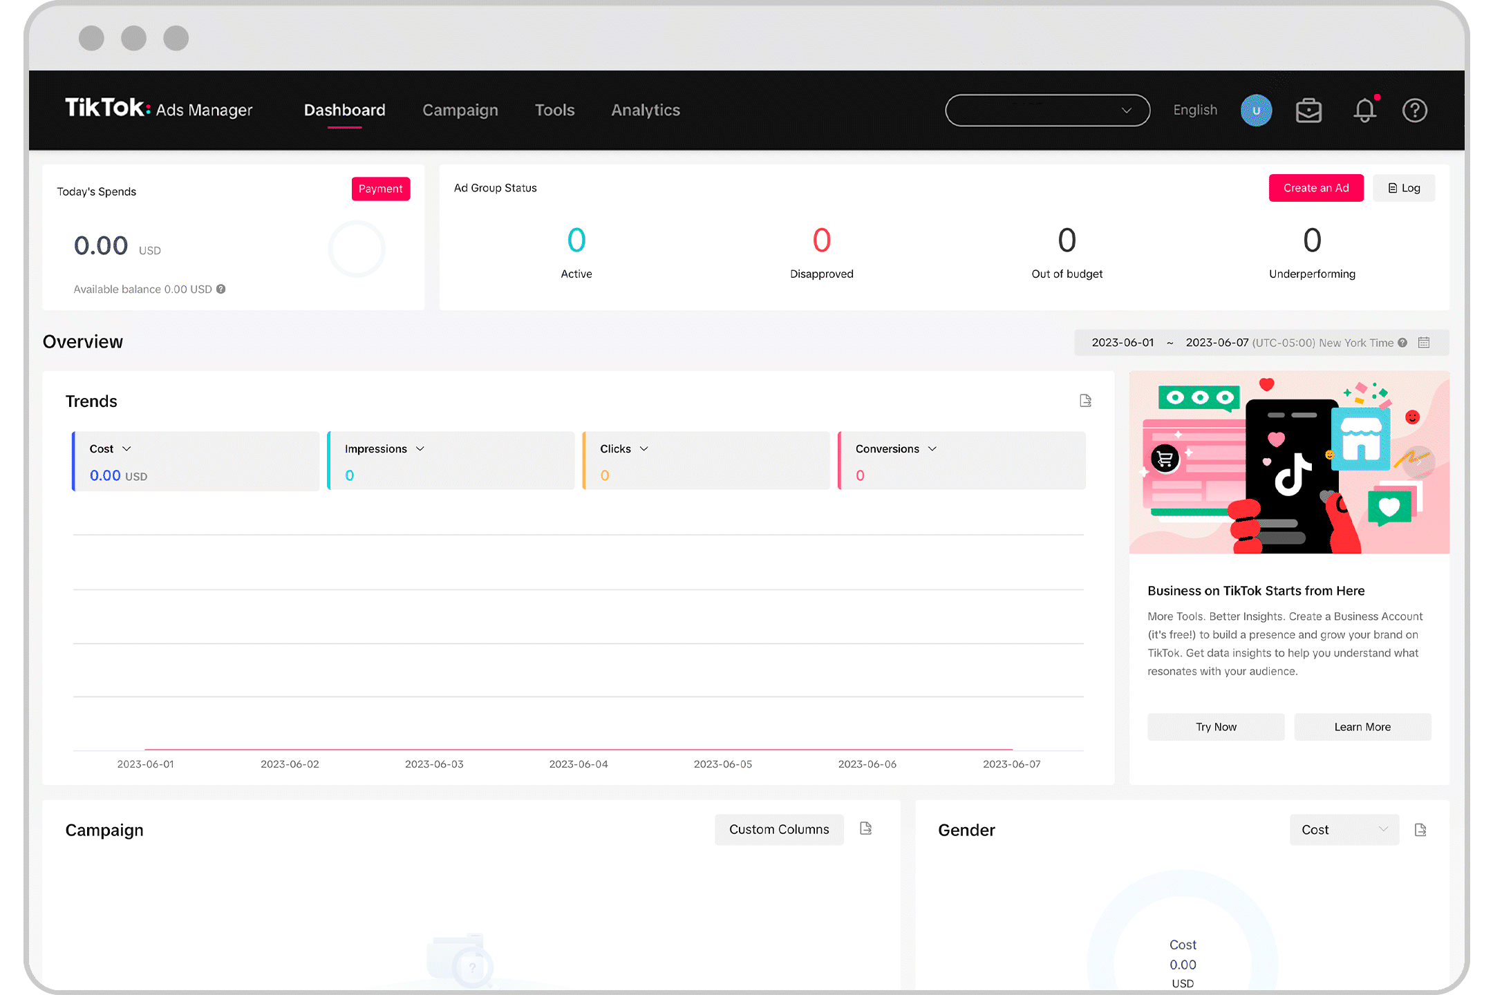The image size is (1493, 995).
Task: Click the New York Time info icon
Action: [1402, 343]
